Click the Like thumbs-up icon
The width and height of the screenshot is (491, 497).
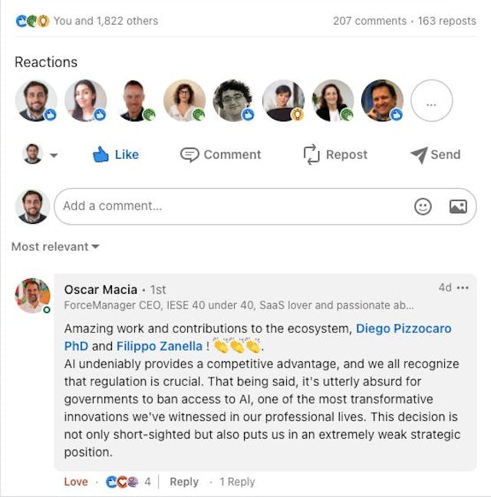(x=101, y=154)
